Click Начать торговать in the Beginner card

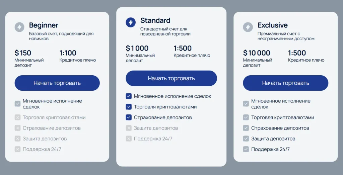[57, 83]
